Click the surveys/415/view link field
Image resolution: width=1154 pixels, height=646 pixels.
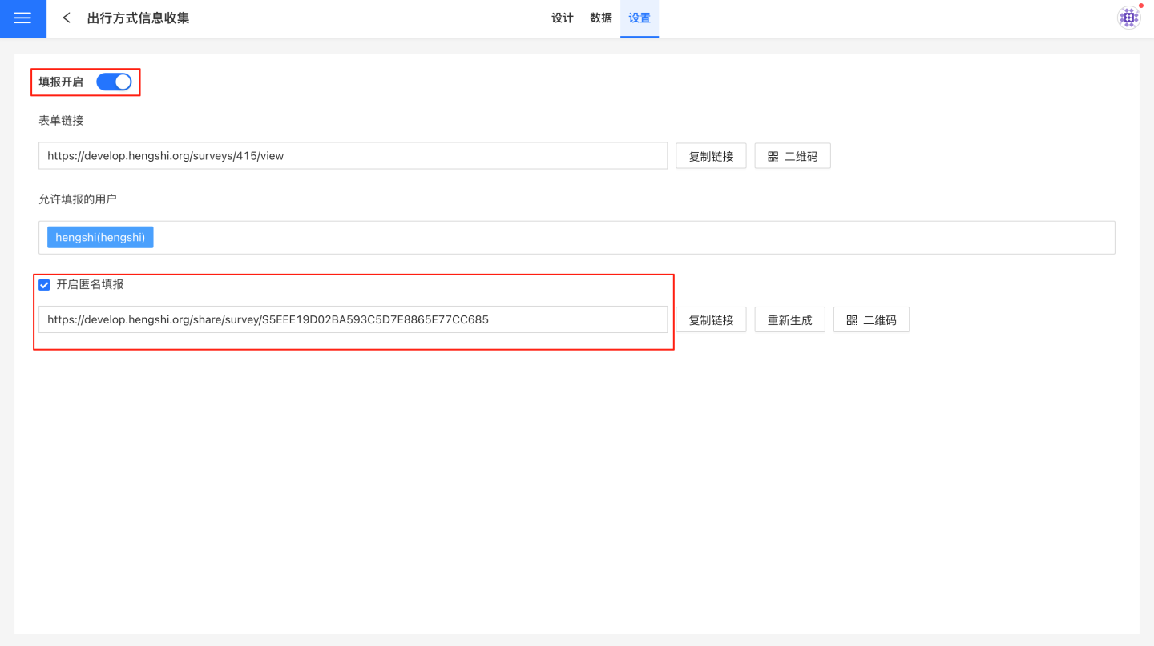[353, 156]
